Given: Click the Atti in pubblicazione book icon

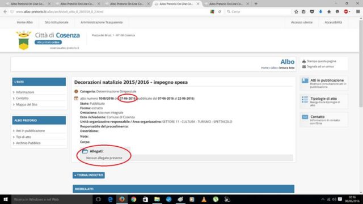Looking at the screenshot, I should [305, 80].
